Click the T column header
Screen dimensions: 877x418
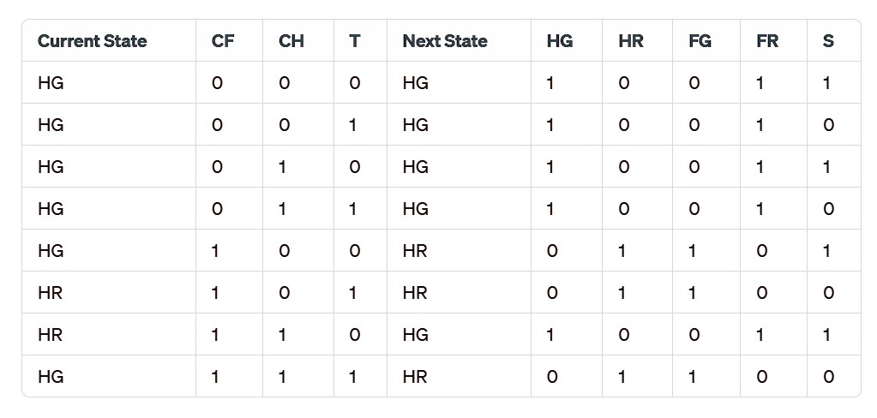(x=355, y=41)
